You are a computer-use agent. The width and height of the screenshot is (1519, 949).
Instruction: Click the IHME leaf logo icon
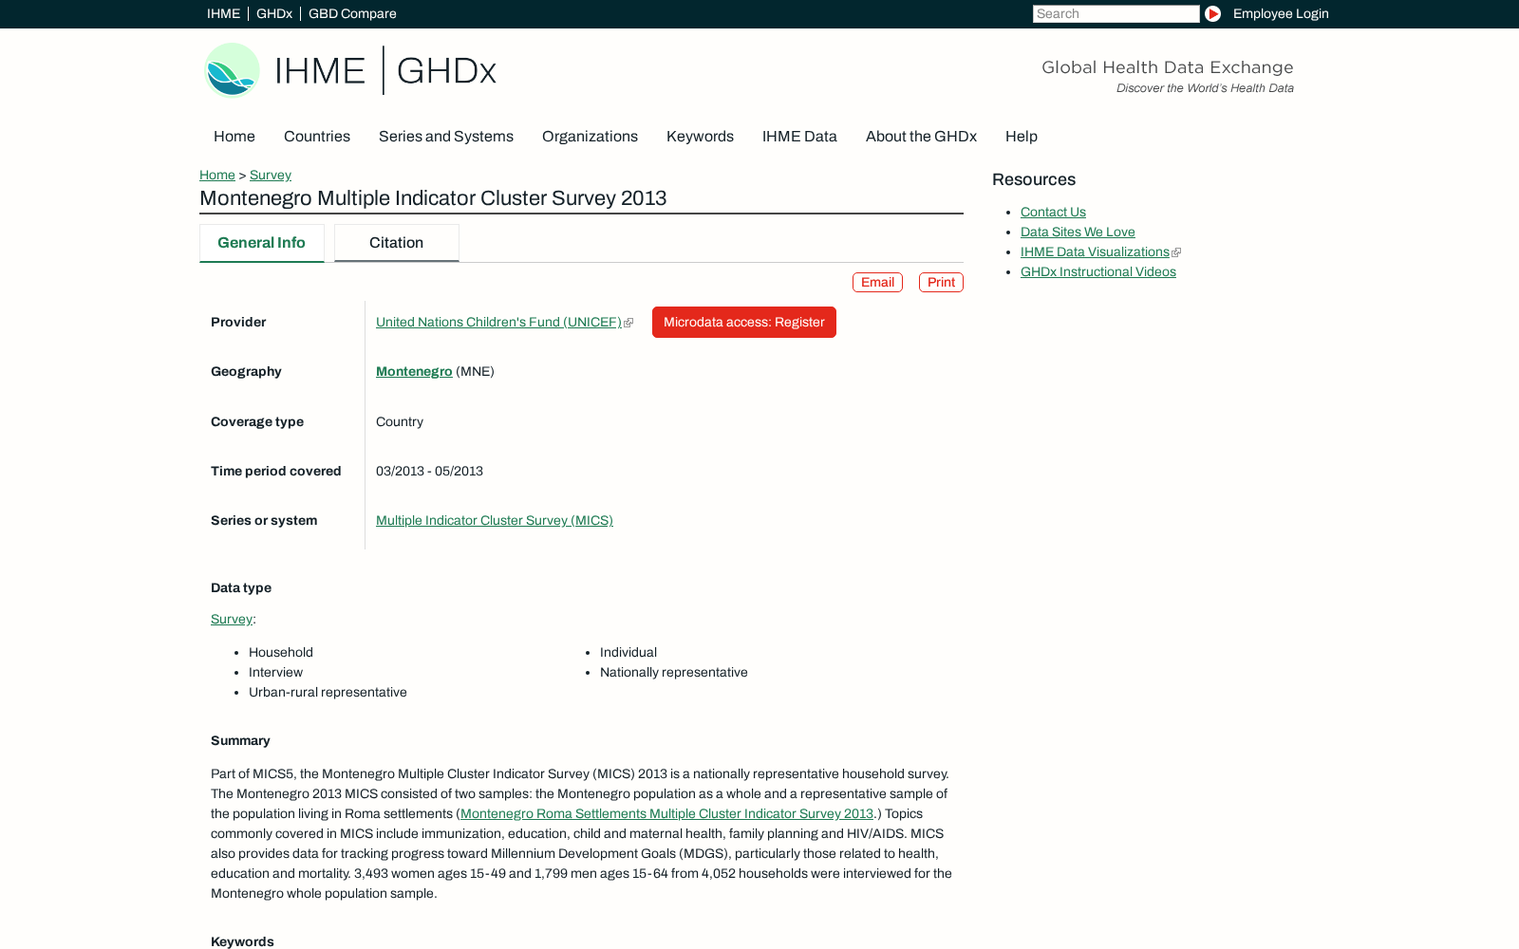(x=232, y=69)
